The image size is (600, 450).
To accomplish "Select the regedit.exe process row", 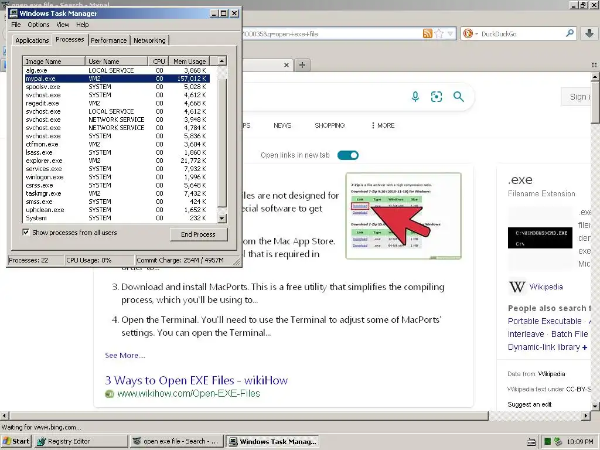I will [x=117, y=103].
